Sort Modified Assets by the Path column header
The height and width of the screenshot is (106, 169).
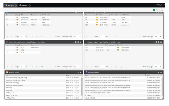tap(35, 75)
